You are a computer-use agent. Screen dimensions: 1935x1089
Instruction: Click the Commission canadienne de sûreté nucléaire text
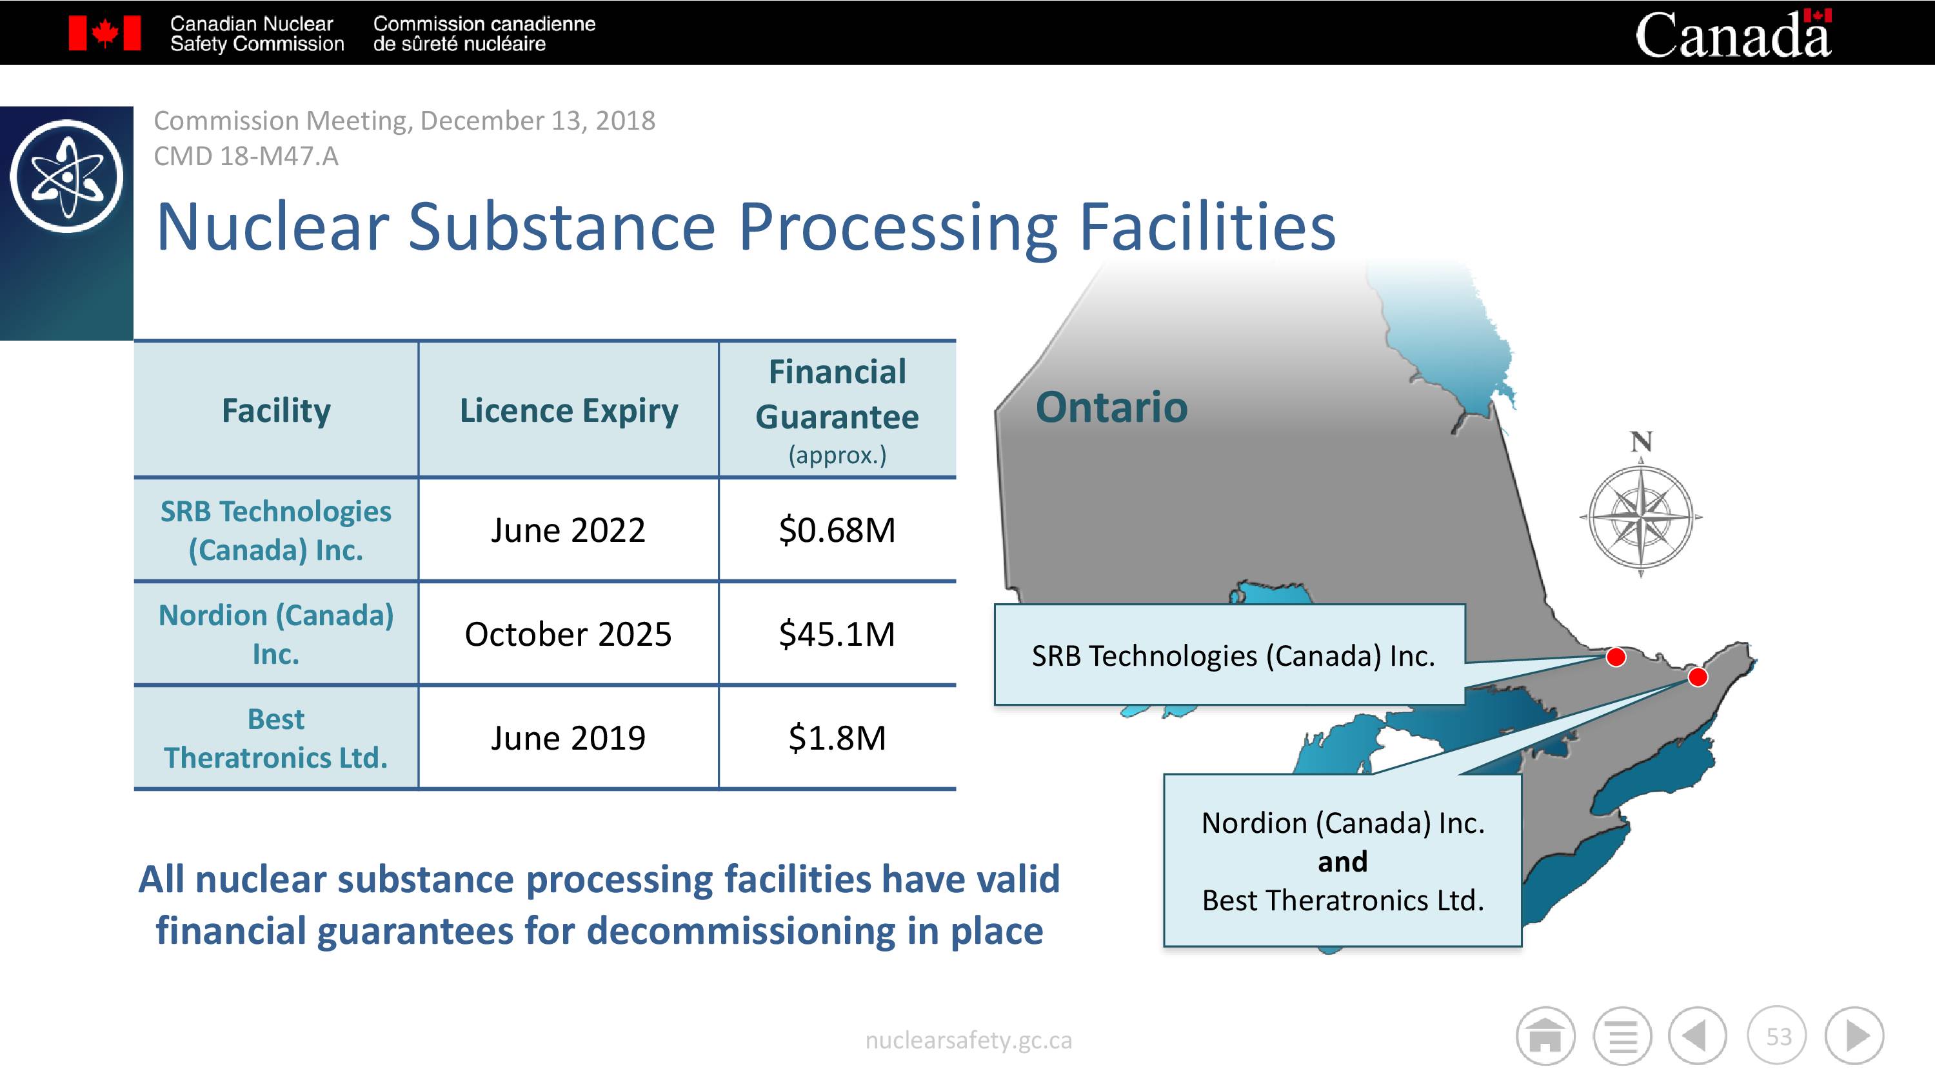pyautogui.click(x=484, y=34)
